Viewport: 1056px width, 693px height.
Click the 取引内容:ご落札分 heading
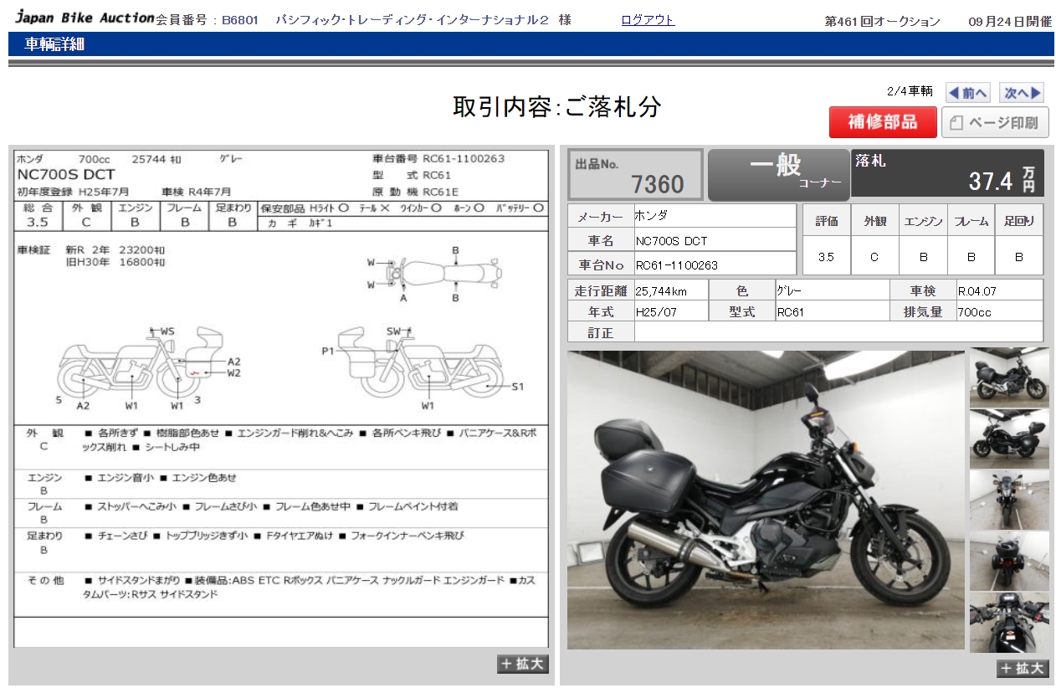(557, 107)
